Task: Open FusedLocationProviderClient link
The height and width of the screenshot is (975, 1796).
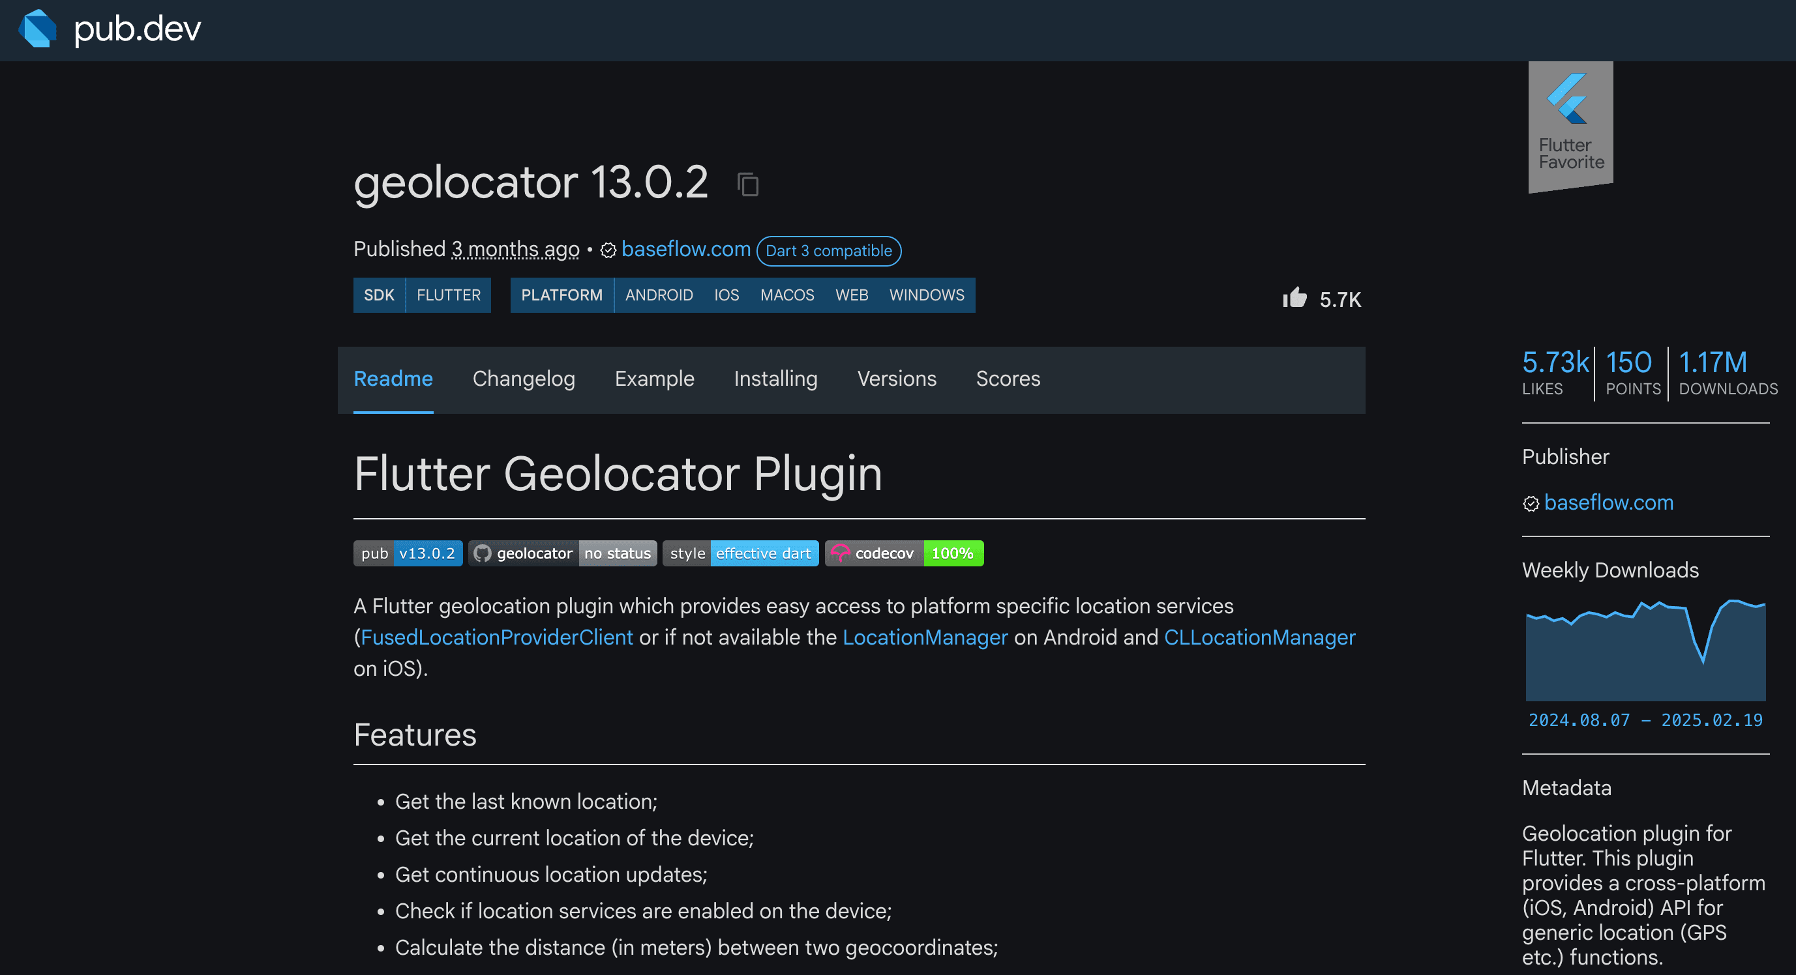Action: pos(497,637)
